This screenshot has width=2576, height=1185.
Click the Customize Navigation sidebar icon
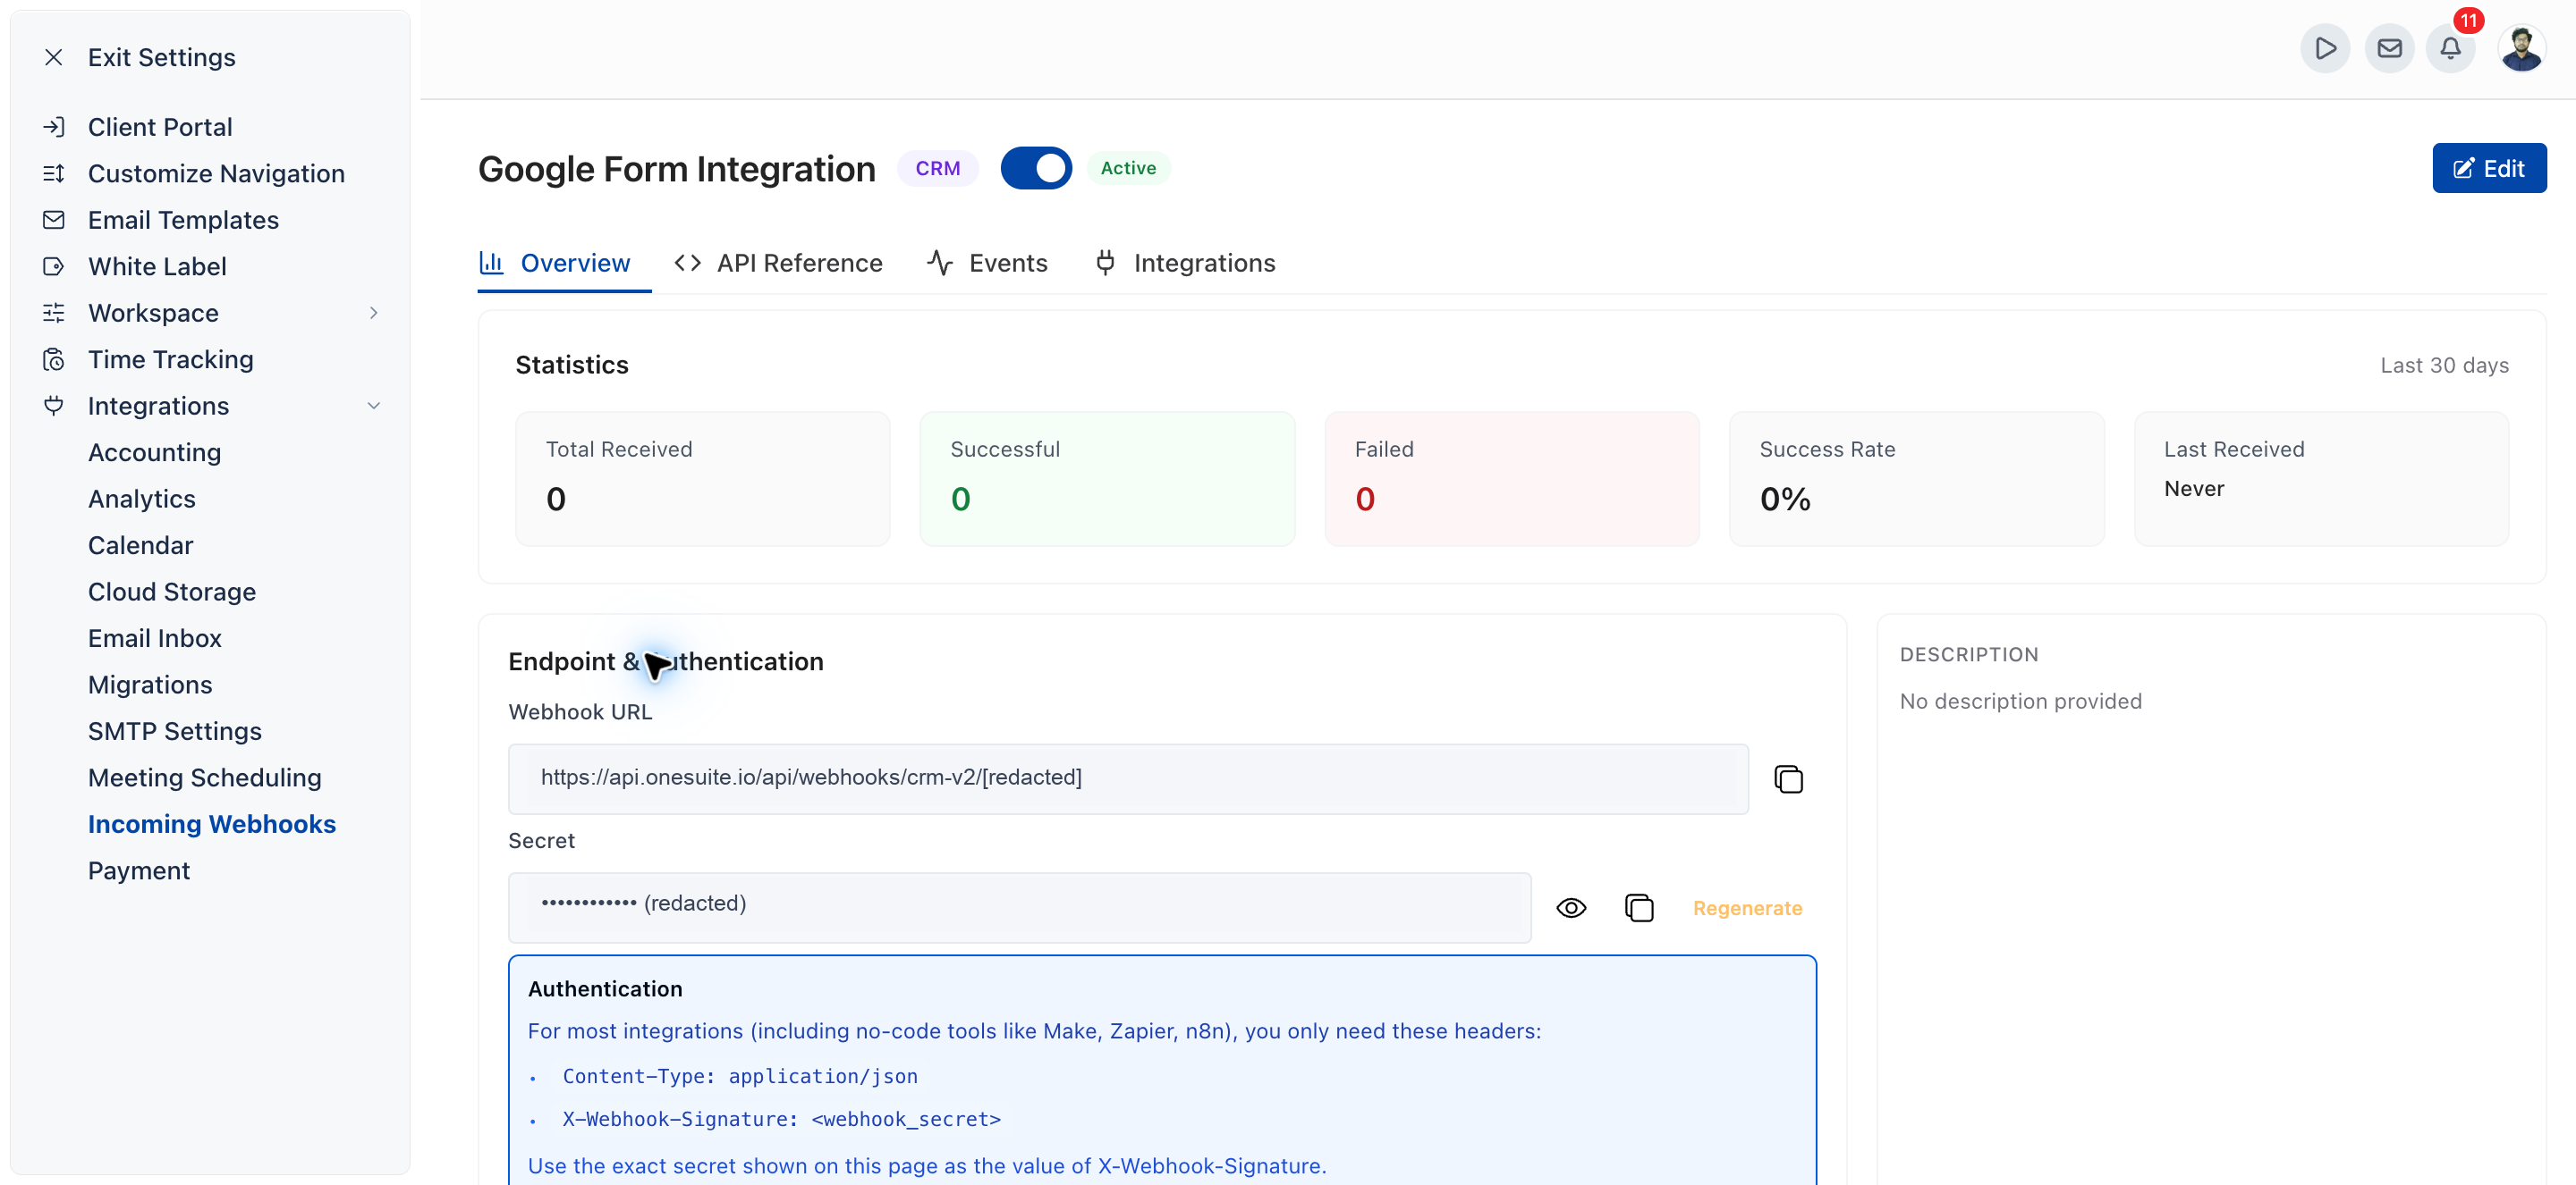(54, 172)
